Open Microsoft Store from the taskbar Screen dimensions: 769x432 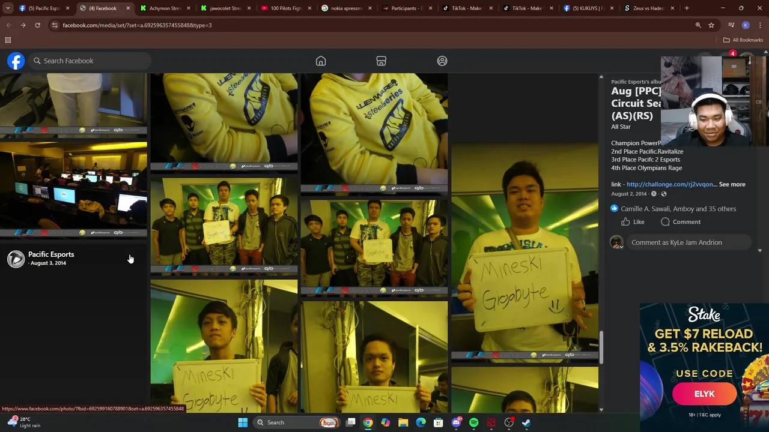pyautogui.click(x=439, y=422)
